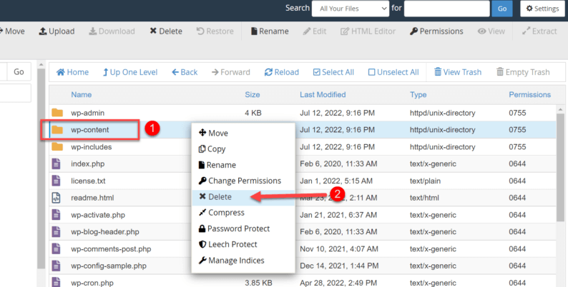Click Move in the top toolbar
Viewport: 568px width, 287px height.
coord(12,31)
